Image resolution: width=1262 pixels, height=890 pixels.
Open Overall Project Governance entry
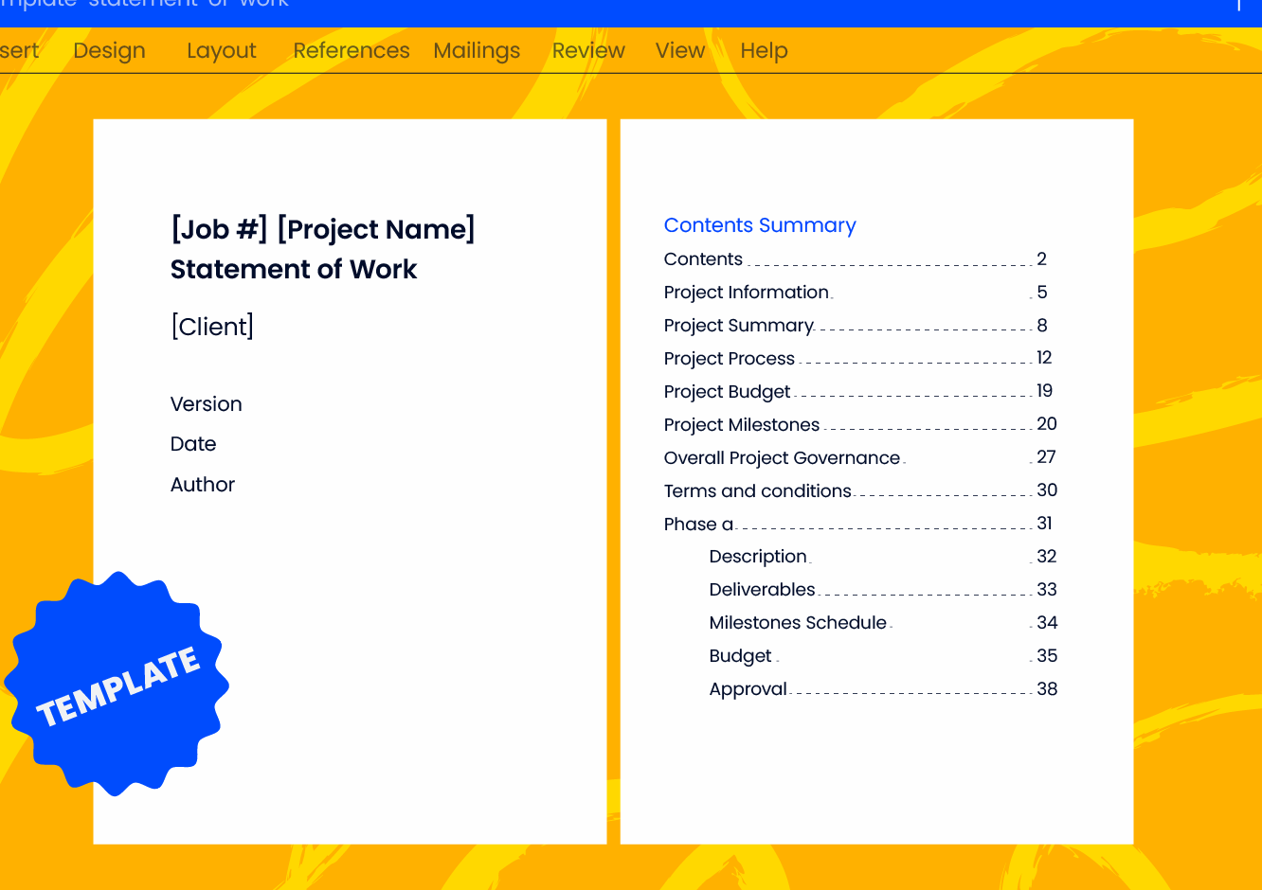[782, 458]
